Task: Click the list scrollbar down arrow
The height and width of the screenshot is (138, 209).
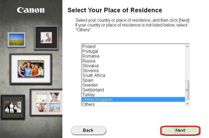Action: coord(187,104)
